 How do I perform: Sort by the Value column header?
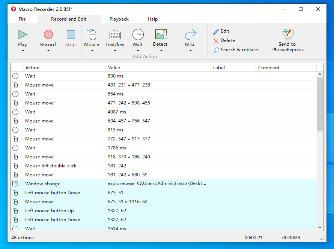(x=158, y=67)
